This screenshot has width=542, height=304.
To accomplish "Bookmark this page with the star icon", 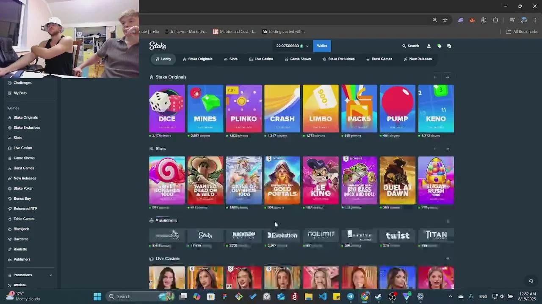I will (445, 20).
